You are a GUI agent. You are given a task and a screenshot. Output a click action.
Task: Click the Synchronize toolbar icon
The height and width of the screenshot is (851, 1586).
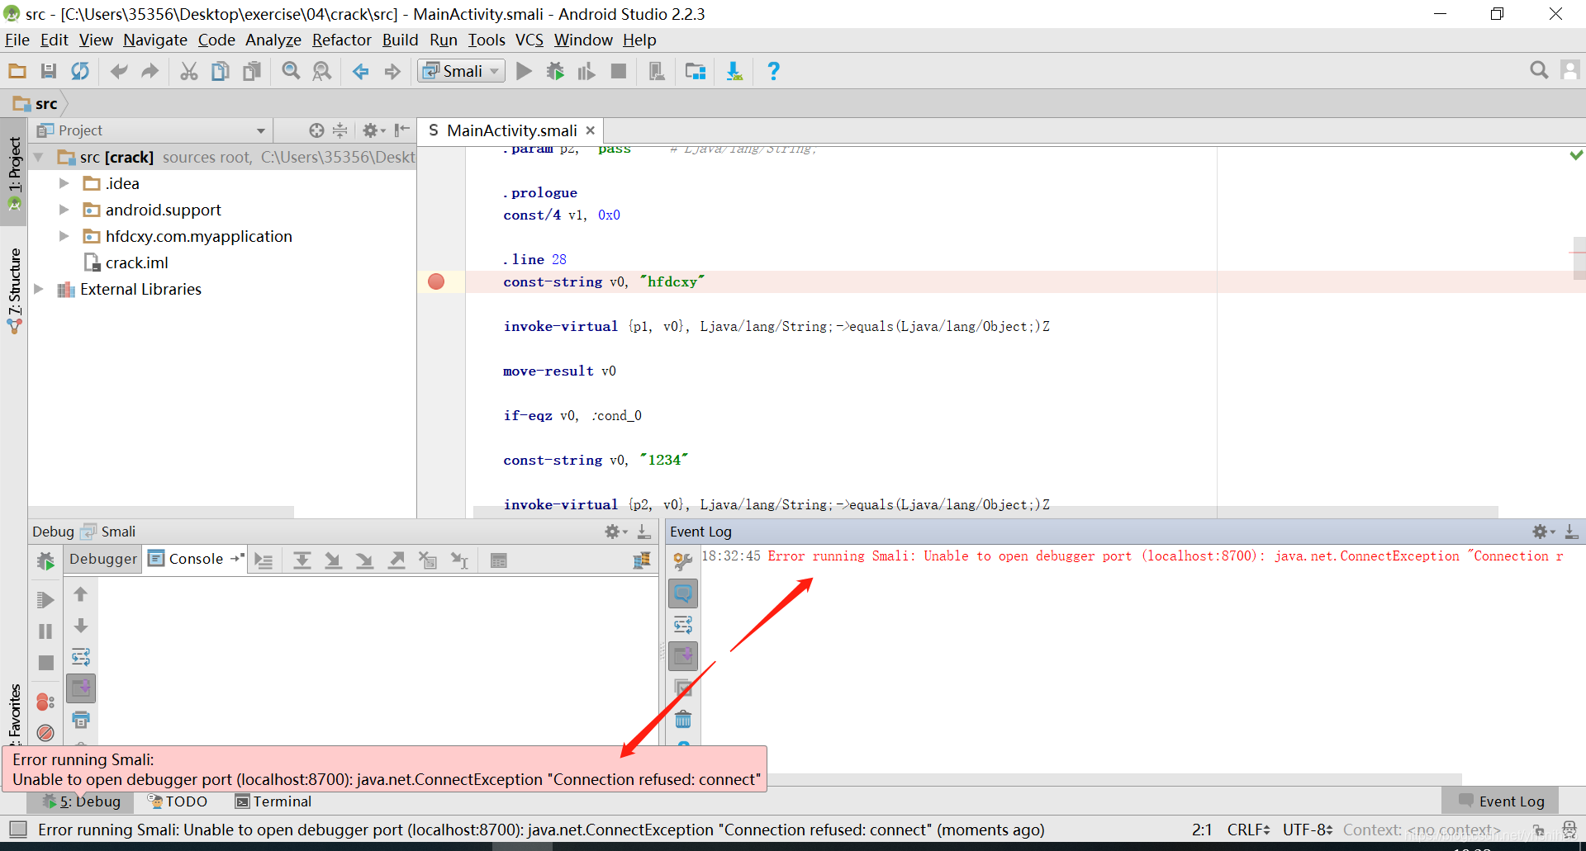(x=80, y=72)
